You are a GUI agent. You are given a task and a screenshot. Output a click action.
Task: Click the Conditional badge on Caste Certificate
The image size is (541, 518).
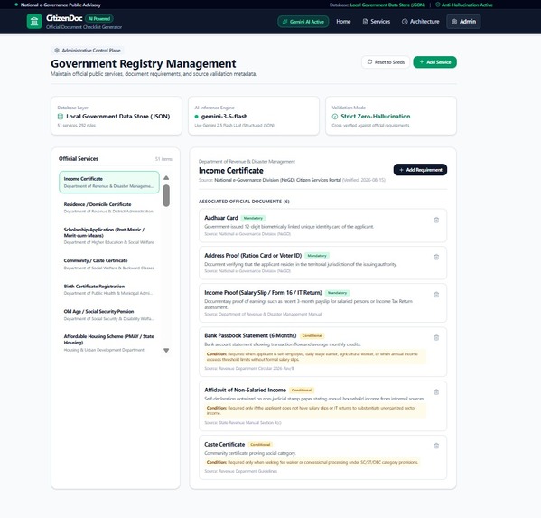pyautogui.click(x=260, y=445)
